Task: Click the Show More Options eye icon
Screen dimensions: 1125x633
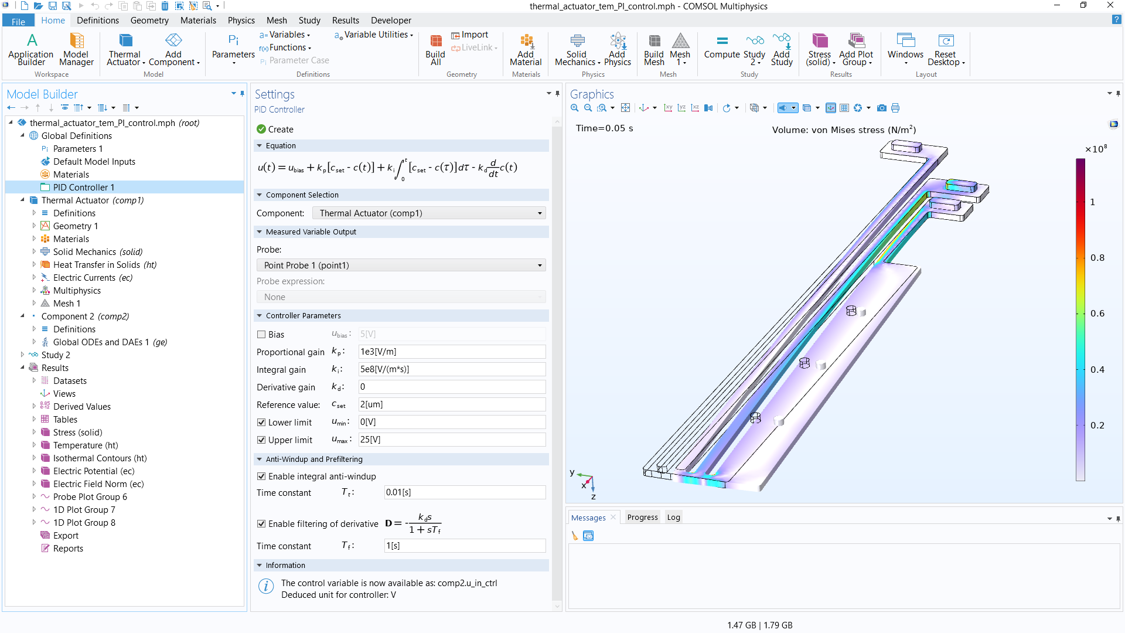Action: coord(65,108)
